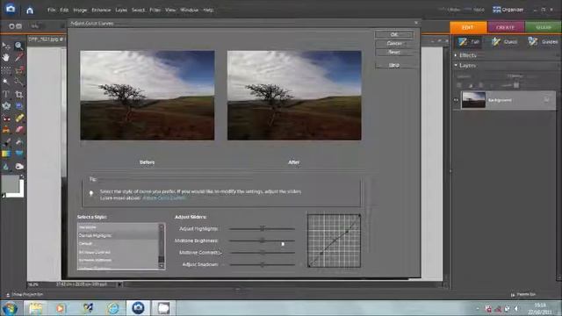The image size is (562, 316).
Task: Select the Smart Brush tool
Action: [x=19, y=142]
